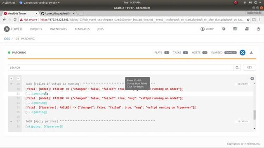Open the Templates menu
This screenshot has width=264, height=148.
[82, 29]
